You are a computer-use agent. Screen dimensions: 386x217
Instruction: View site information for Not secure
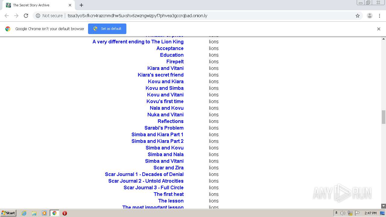pos(49,16)
